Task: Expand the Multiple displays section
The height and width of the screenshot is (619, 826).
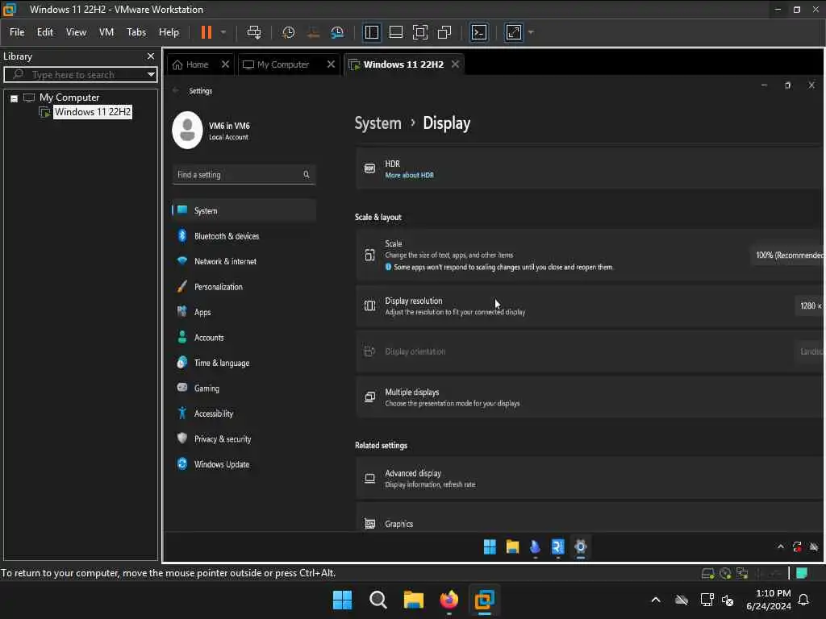Action: (x=590, y=397)
